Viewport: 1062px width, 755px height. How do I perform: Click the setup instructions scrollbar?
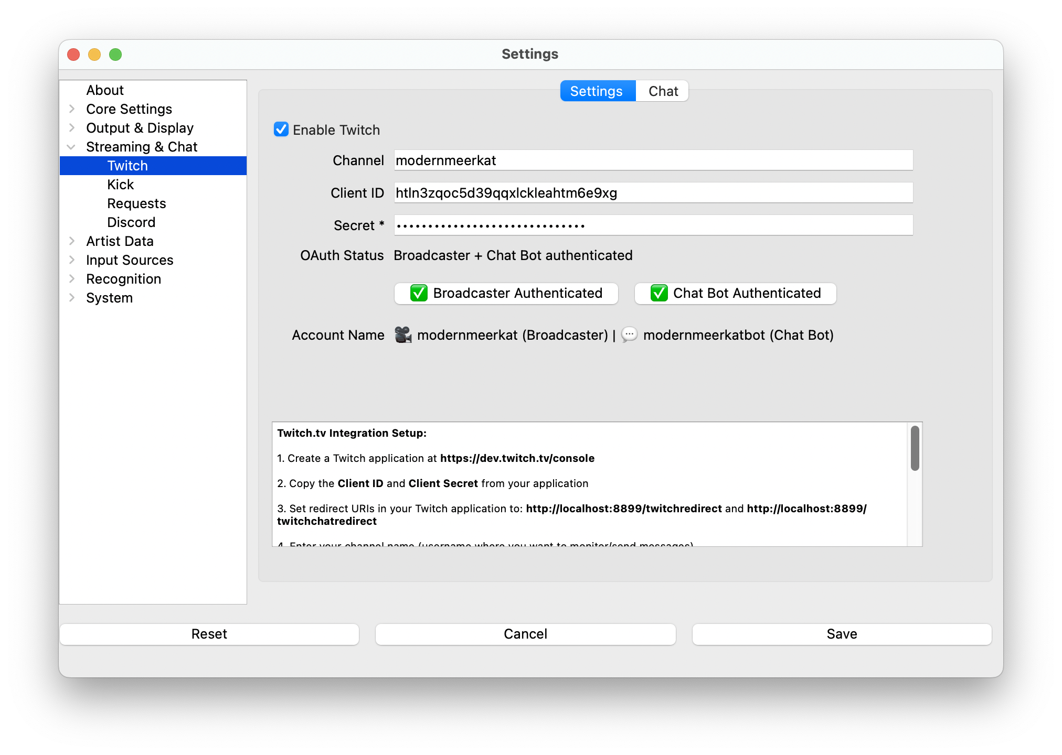pos(914,448)
